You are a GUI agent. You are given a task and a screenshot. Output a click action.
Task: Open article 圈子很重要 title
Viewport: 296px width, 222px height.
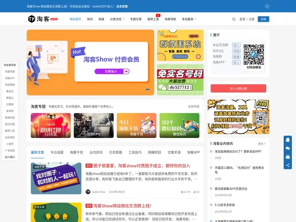[142, 166]
